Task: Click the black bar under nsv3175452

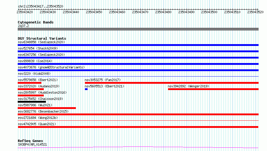Action: [32, 102]
